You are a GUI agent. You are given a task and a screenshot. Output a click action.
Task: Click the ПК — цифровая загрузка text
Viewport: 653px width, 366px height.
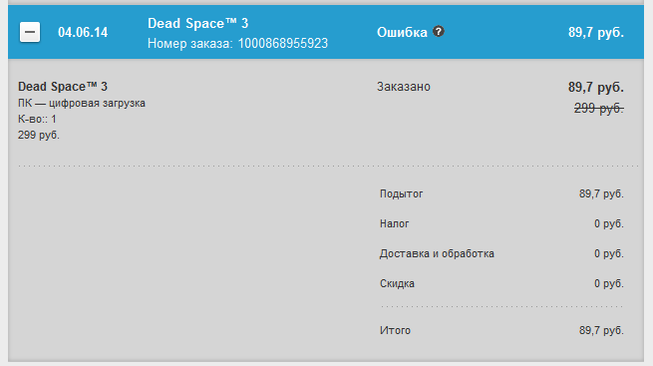(x=82, y=104)
